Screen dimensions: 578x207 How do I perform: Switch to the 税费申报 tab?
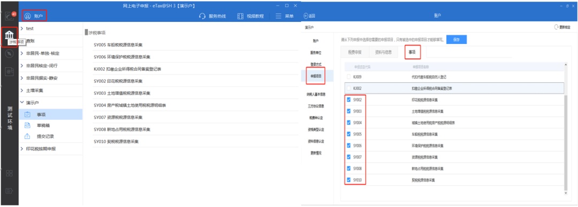click(x=355, y=52)
